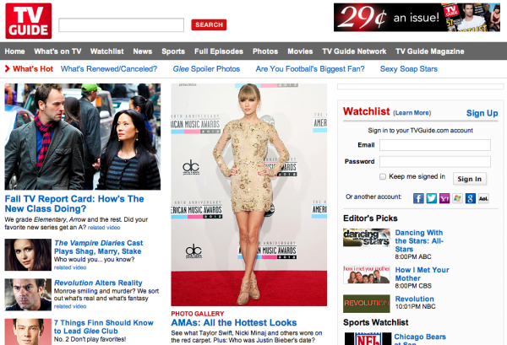Sign in with Facebook icon
Image resolution: width=507 pixels, height=345 pixels.
pyautogui.click(x=418, y=198)
